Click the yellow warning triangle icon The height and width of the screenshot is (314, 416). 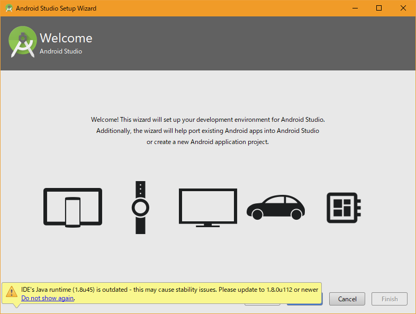coord(11,292)
